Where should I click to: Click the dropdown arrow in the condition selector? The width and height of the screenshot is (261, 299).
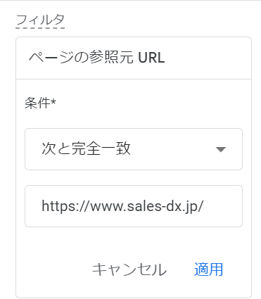[221, 149]
